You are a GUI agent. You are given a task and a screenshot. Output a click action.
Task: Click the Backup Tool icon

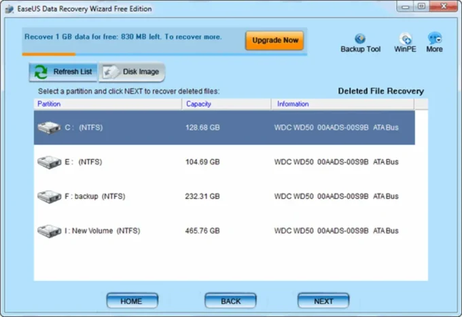360,39
